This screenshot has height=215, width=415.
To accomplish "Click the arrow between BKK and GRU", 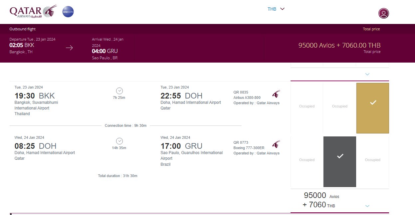I will pyautogui.click(x=69, y=48).
